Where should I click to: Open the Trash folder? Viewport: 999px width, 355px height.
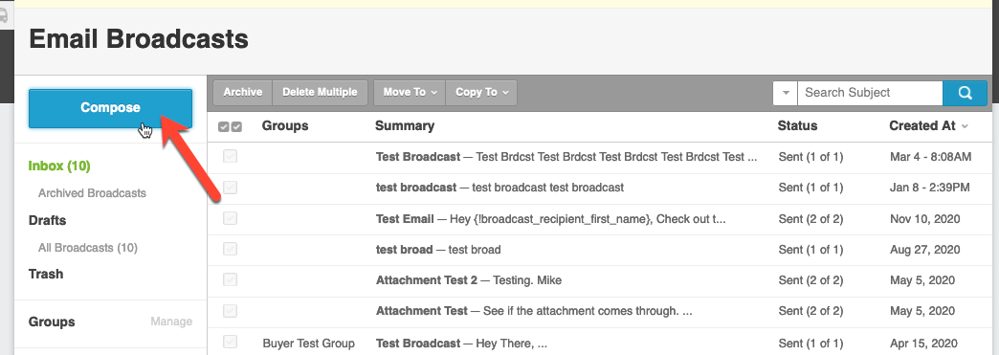46,274
